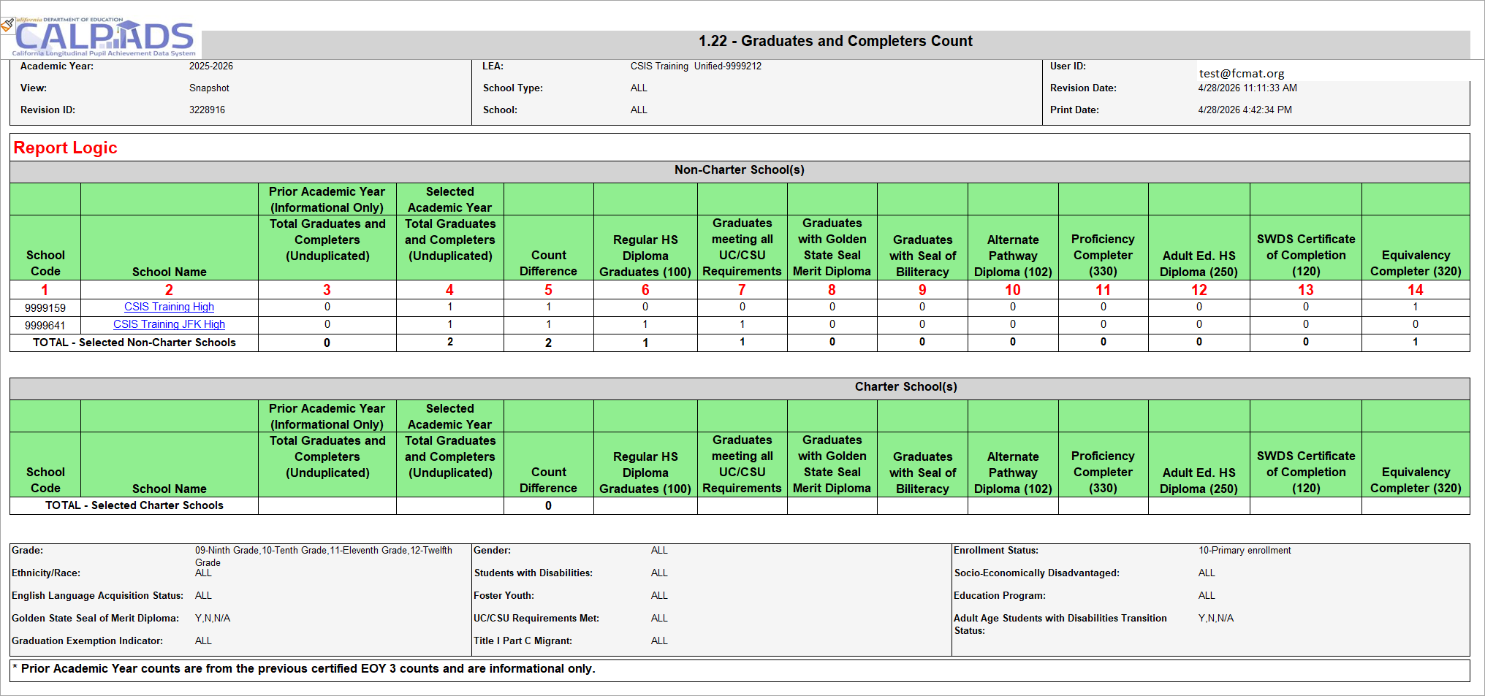This screenshot has height=696, width=1485.
Task: Click Regular HS Diploma value for CSIS Training JFK High
Action: point(645,324)
